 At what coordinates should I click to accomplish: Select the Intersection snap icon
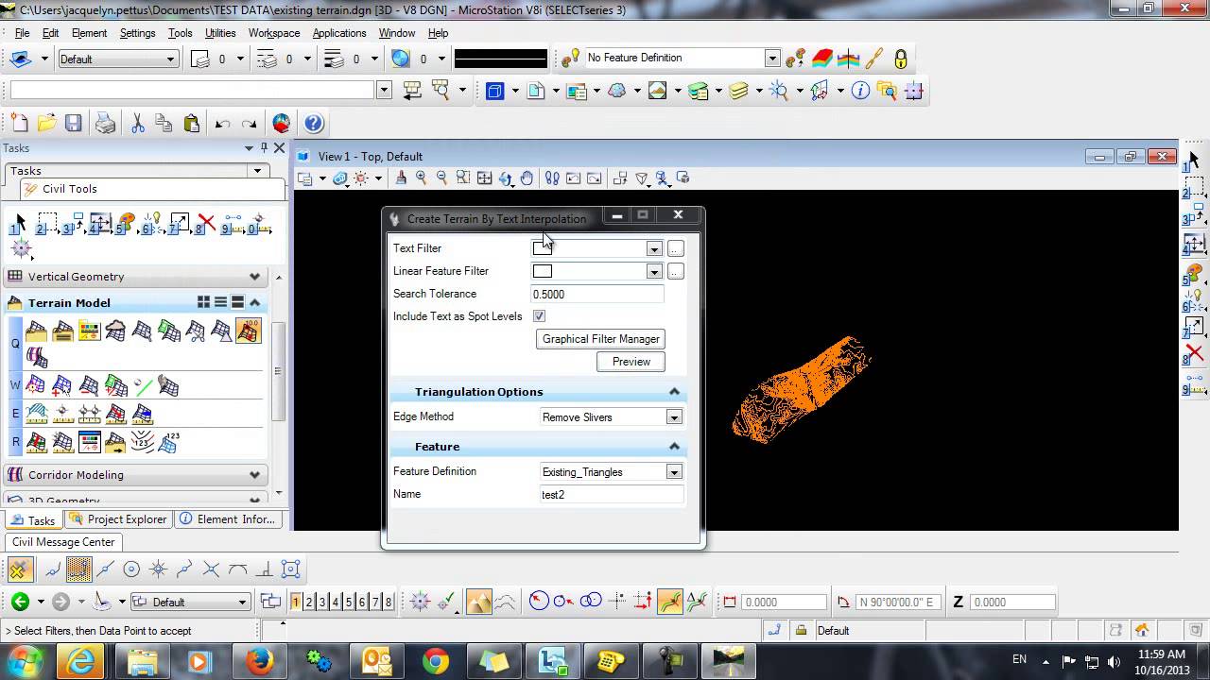point(211,569)
